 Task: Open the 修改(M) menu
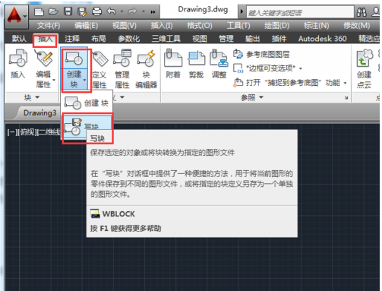[x=356, y=26]
